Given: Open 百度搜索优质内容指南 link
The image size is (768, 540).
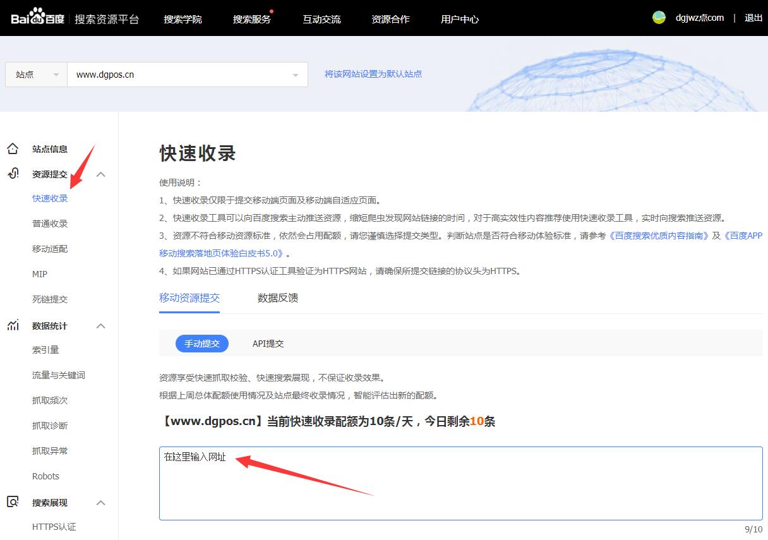Looking at the screenshot, I should (x=659, y=236).
